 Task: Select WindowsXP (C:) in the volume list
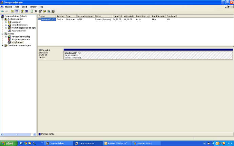(x=48, y=19)
